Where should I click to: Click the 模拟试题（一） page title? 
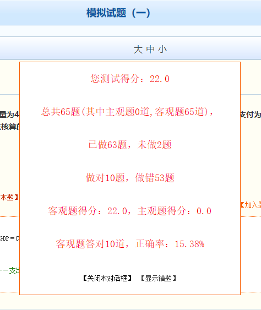coord(118,13)
